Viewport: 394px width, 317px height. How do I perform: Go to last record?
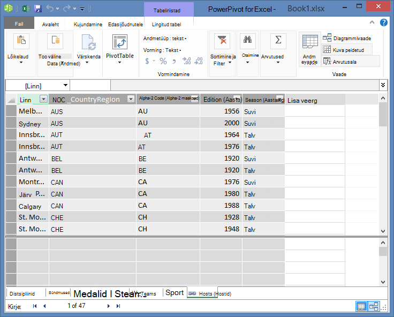click(118, 306)
